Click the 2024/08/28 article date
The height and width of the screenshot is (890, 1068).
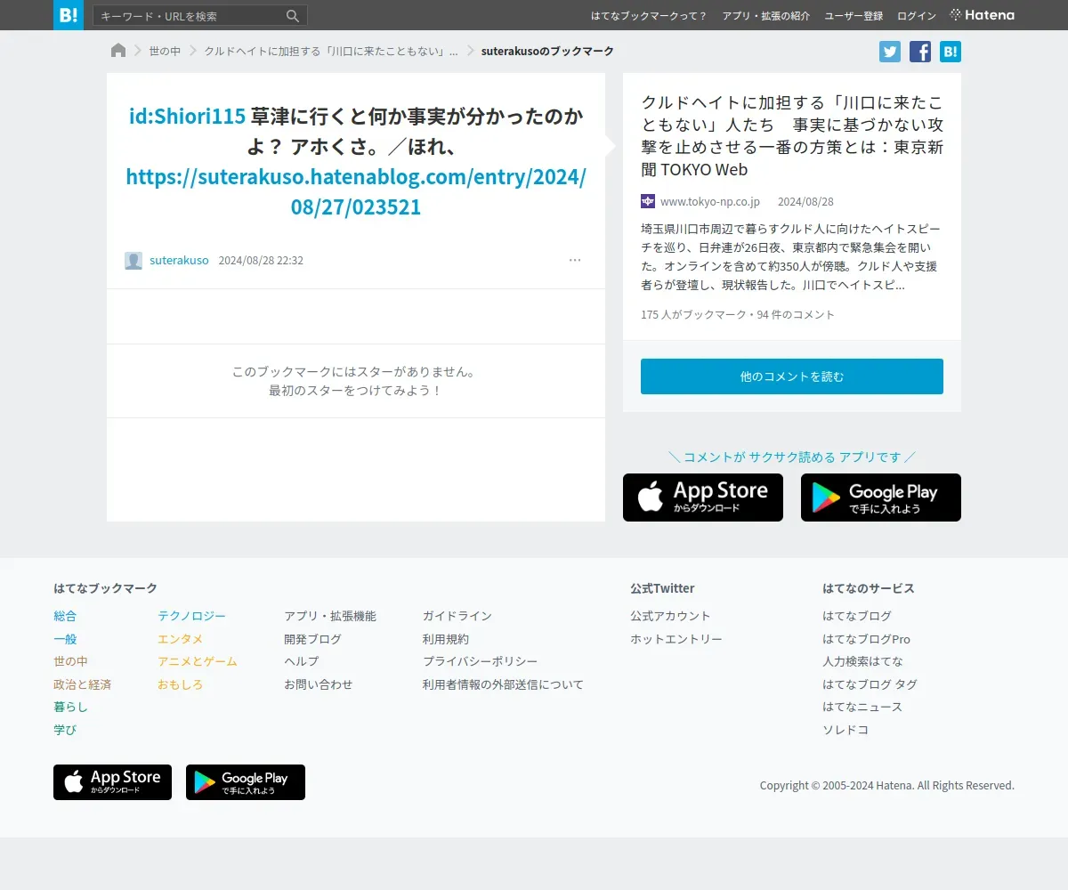click(x=805, y=202)
